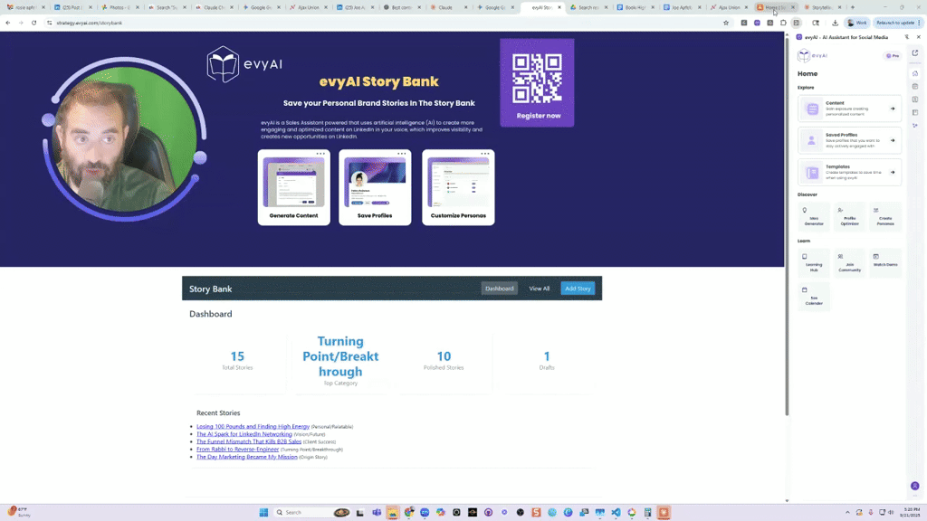The height and width of the screenshot is (521, 927).
Task: Open the Work profile button in Chrome
Action: point(856,23)
